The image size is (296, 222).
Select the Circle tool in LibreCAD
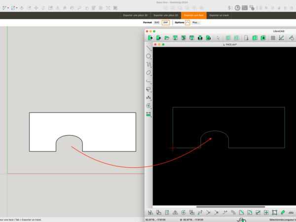[x=148, y=56]
